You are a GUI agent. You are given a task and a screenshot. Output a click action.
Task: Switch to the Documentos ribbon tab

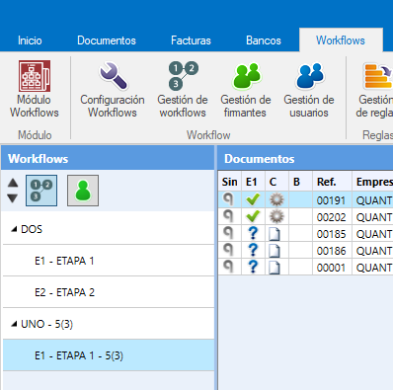click(107, 40)
